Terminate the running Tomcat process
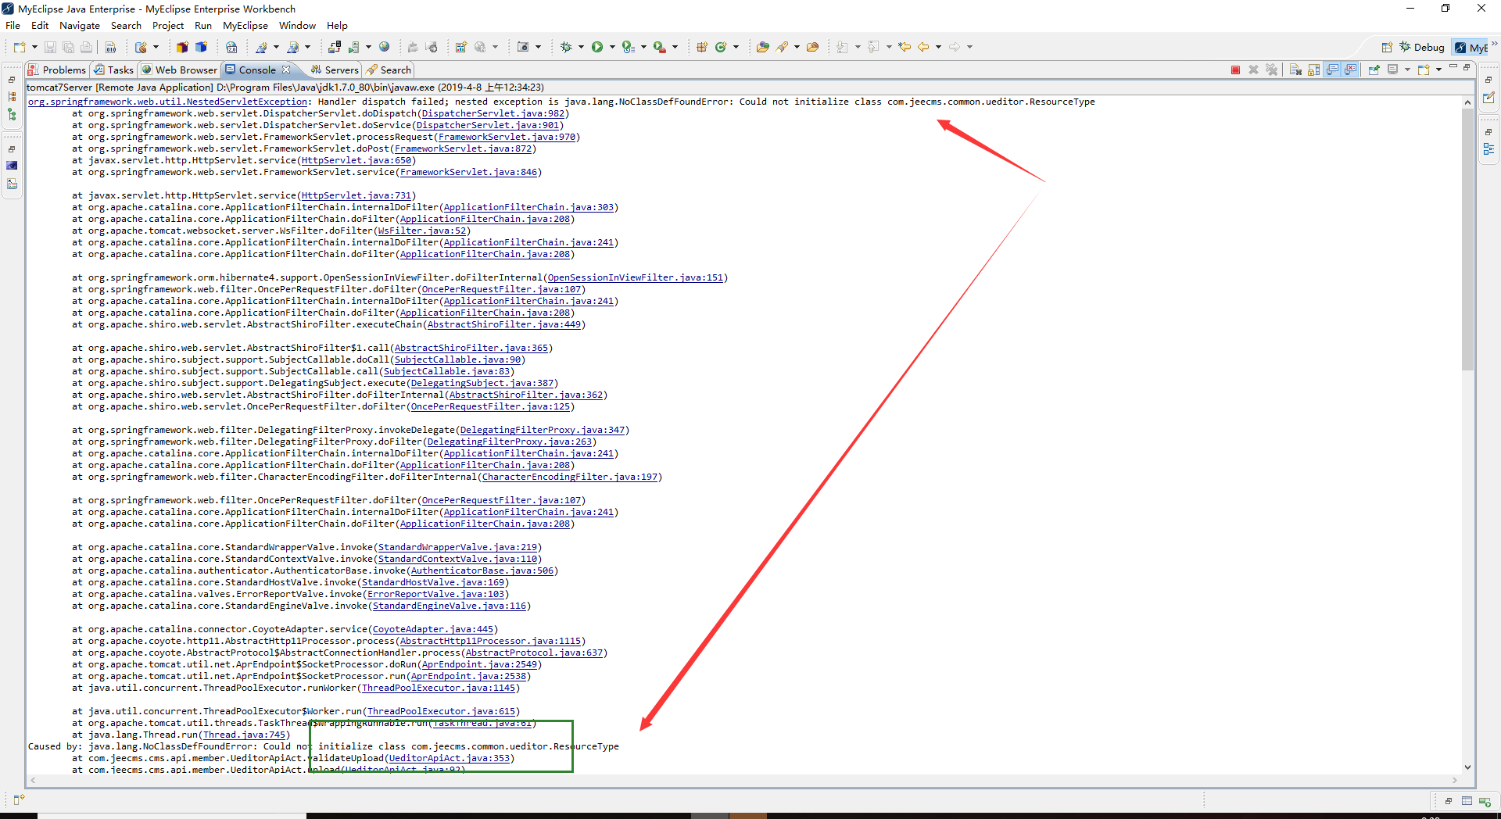The height and width of the screenshot is (819, 1501). click(x=1235, y=70)
